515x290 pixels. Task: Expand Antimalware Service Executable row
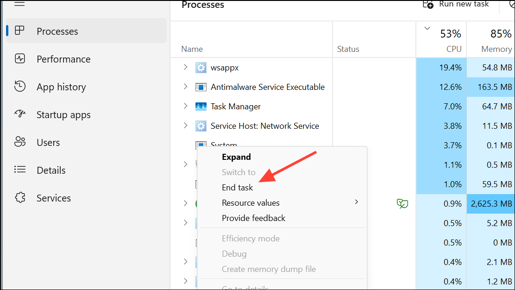coord(185,87)
